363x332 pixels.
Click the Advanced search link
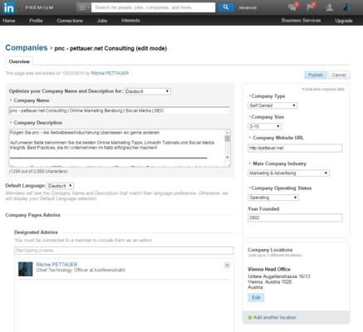click(248, 7)
